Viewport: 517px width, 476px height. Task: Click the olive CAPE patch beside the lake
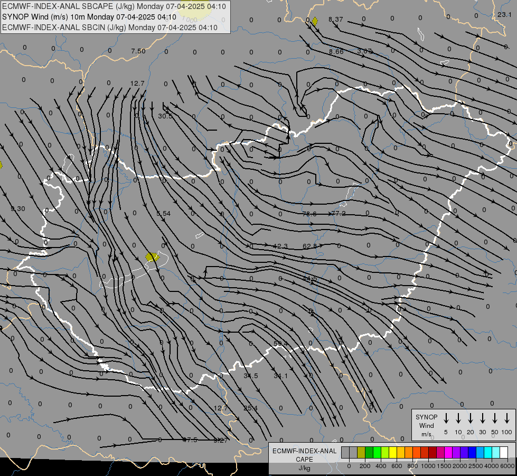point(152,257)
